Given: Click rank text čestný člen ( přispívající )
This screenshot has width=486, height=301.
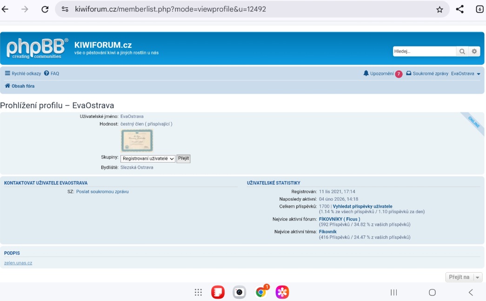Looking at the screenshot, I should coord(146,124).
